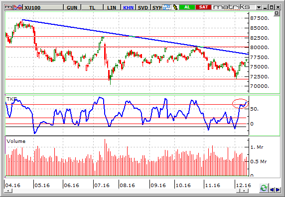285x197 pixels.
Task: Click the Matriks logo icon at window corner
Action: tap(9, 7)
